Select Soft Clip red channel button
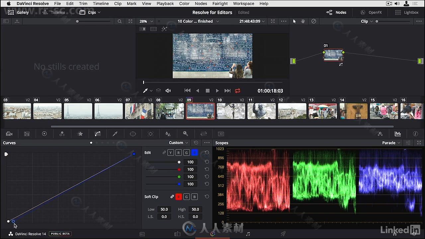 click(x=179, y=197)
